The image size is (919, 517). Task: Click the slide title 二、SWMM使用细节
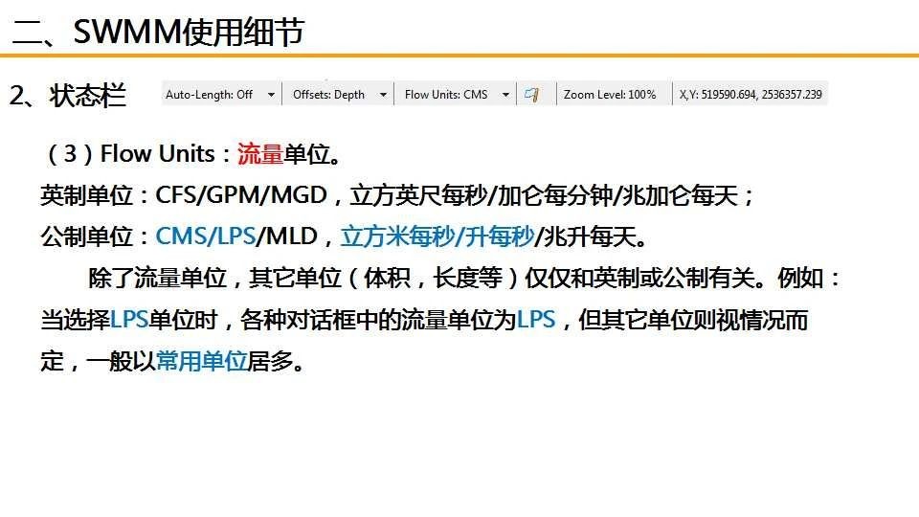[158, 34]
